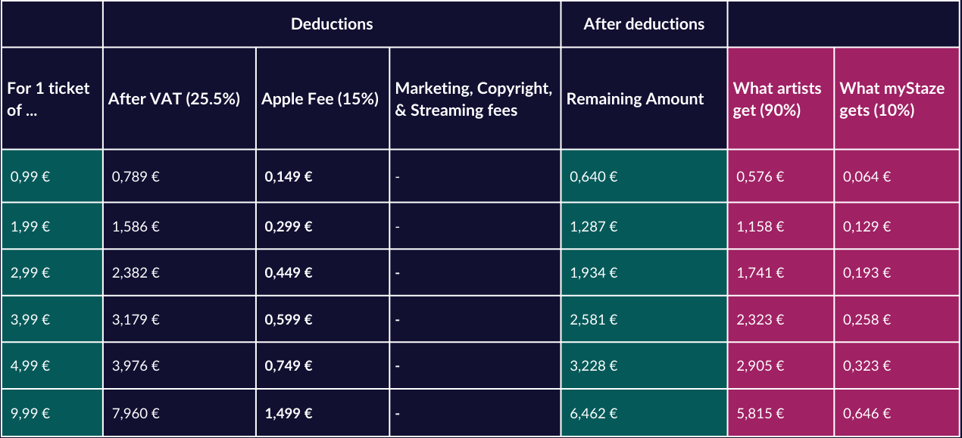Select the artists' share cell 2,323 €
The image size is (962, 438).
(x=781, y=319)
